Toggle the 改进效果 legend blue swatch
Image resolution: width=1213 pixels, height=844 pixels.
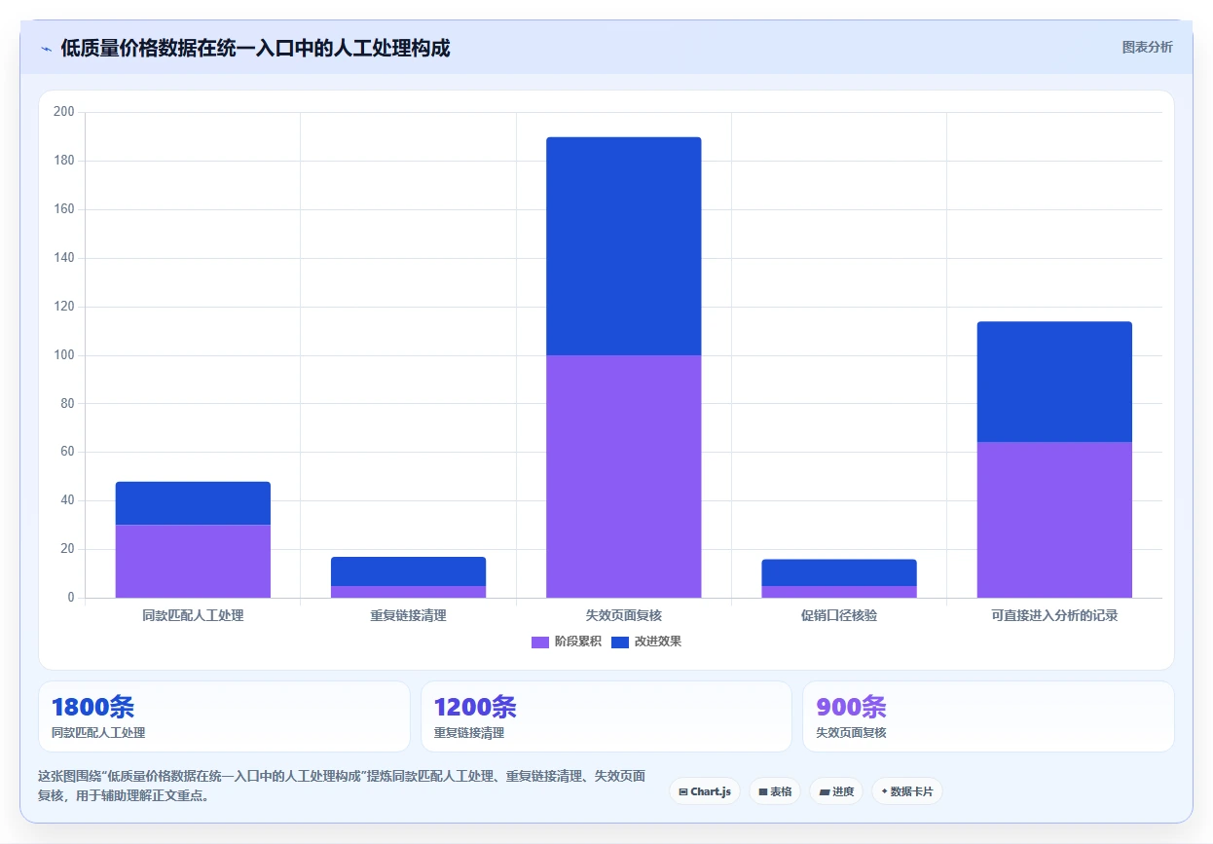coord(620,642)
